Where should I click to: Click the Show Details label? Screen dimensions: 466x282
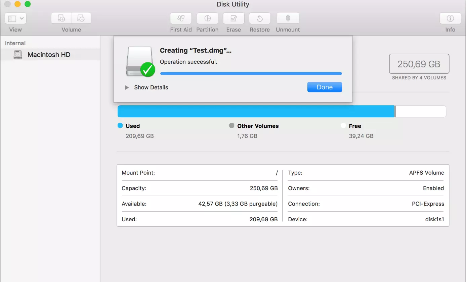tap(151, 88)
